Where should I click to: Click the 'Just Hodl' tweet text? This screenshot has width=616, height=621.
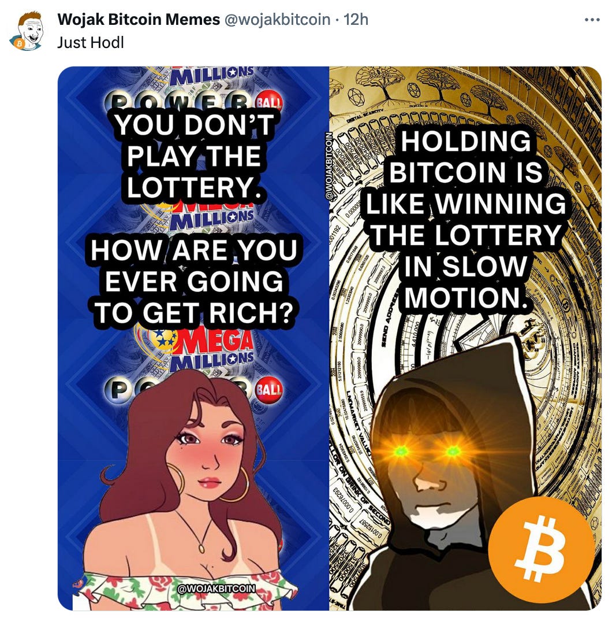pyautogui.click(x=91, y=42)
